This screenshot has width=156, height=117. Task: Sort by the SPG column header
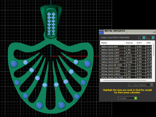click(x=149, y=43)
